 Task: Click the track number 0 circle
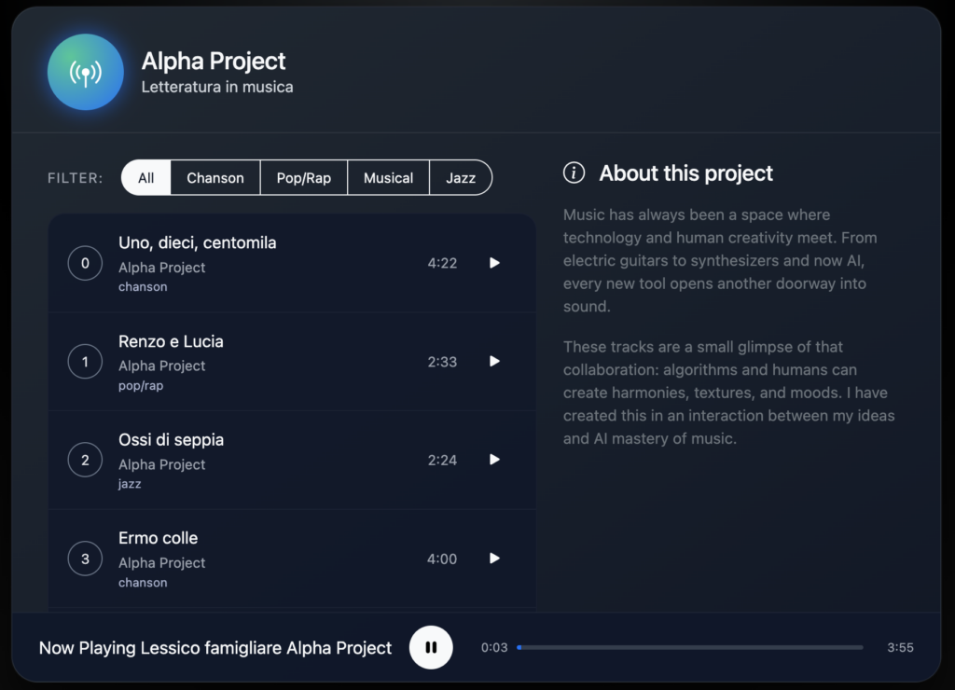(x=85, y=263)
